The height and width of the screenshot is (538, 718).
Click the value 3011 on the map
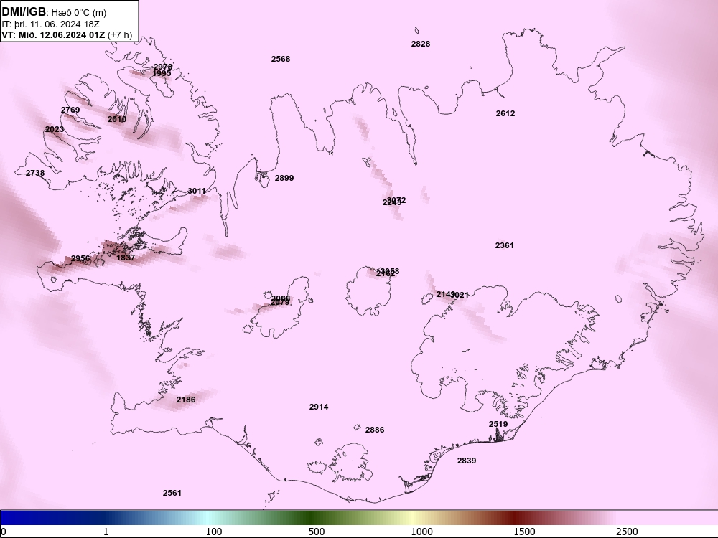pyautogui.click(x=197, y=191)
